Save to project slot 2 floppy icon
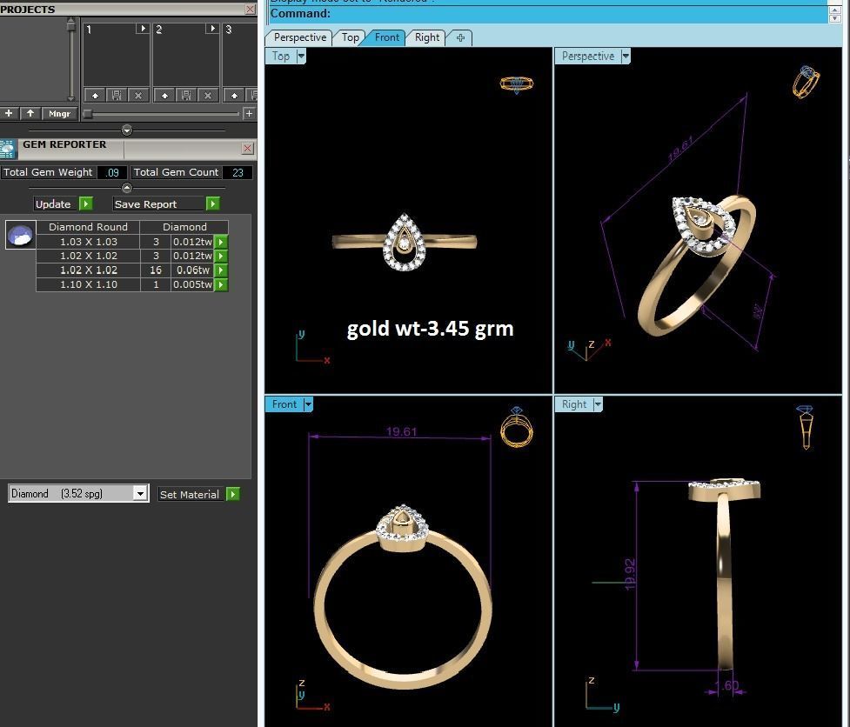The width and height of the screenshot is (850, 727). coord(186,96)
